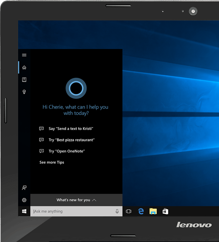This screenshot has height=242, width=219.
Task: Open Task View from taskbar
Action: click(129, 211)
